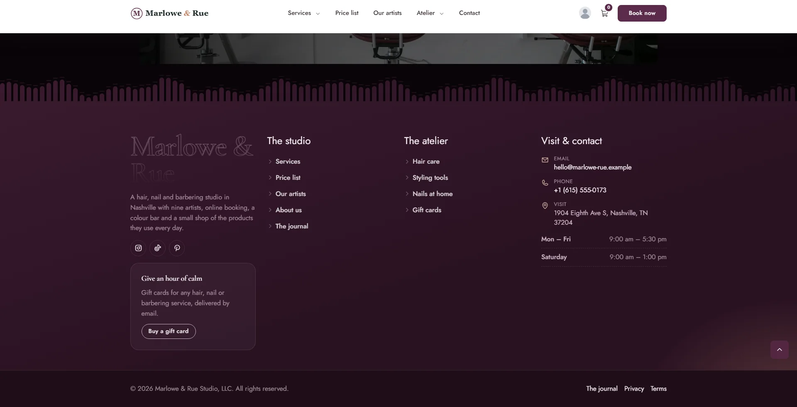Open Contact in the top menu
The height and width of the screenshot is (407, 797).
(x=469, y=13)
